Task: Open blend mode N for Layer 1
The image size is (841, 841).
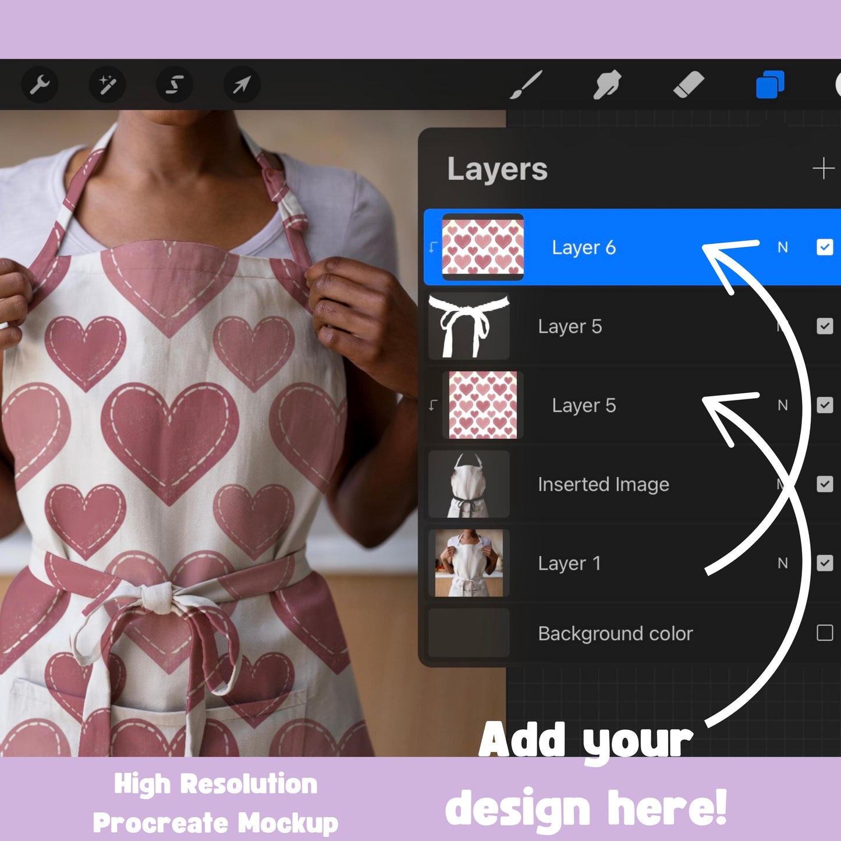Action: tap(782, 563)
